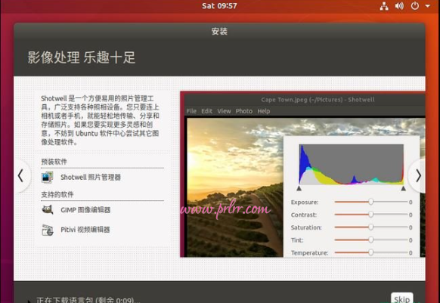Viewport: 440px width, 303px height.
Task: Open the Help menu in Shotwell preview
Action: coord(264,111)
